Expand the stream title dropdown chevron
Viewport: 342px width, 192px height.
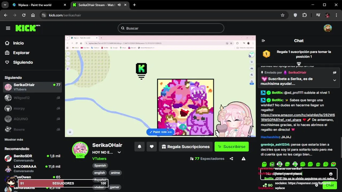click(119, 153)
